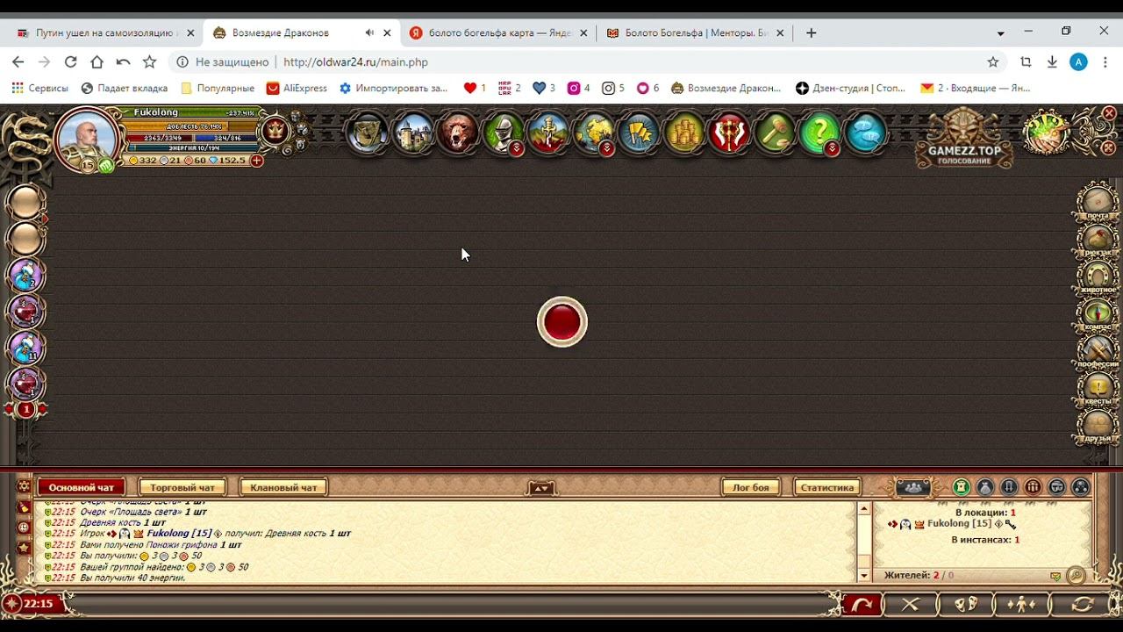The width and height of the screenshot is (1123, 632).
Task: Open the clan crown emblem beside profile
Action: point(275,131)
